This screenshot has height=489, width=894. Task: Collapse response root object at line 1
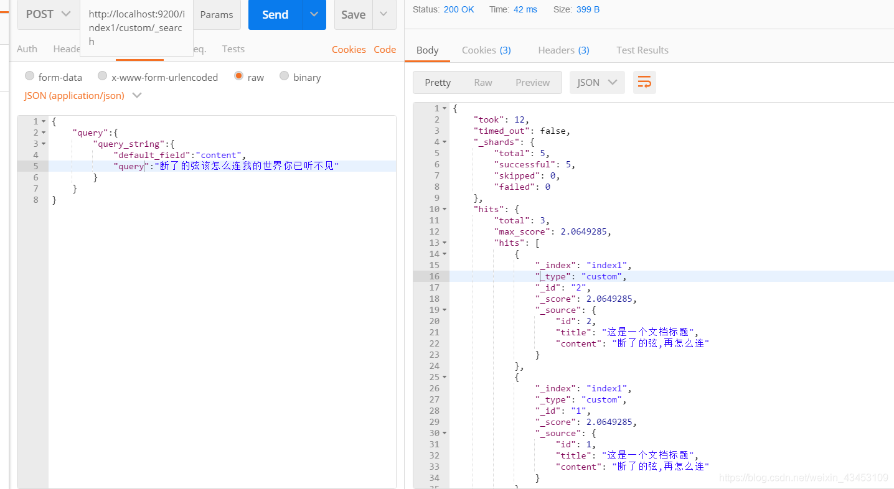point(445,108)
